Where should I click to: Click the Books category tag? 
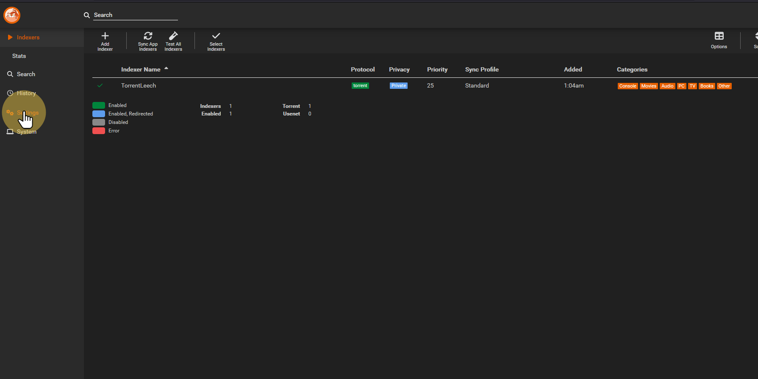point(707,86)
